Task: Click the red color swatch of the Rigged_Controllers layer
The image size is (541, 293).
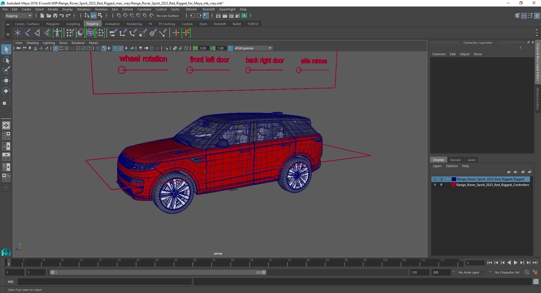Action: 453,185
